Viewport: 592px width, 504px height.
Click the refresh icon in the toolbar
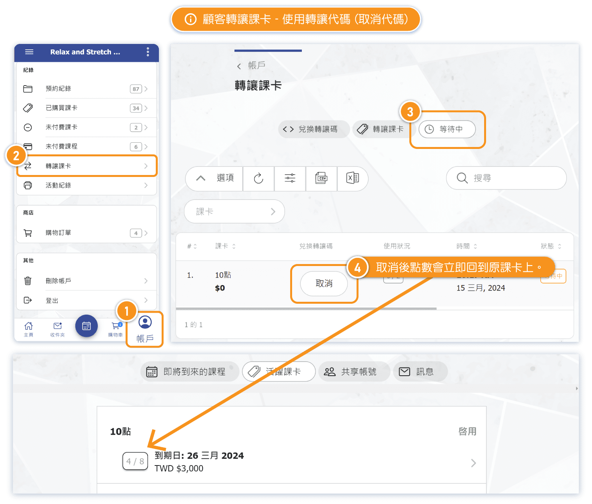click(x=259, y=178)
